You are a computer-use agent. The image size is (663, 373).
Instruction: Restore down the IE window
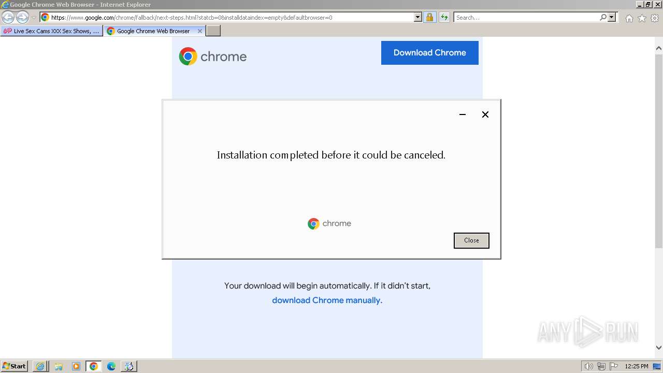(x=648, y=4)
